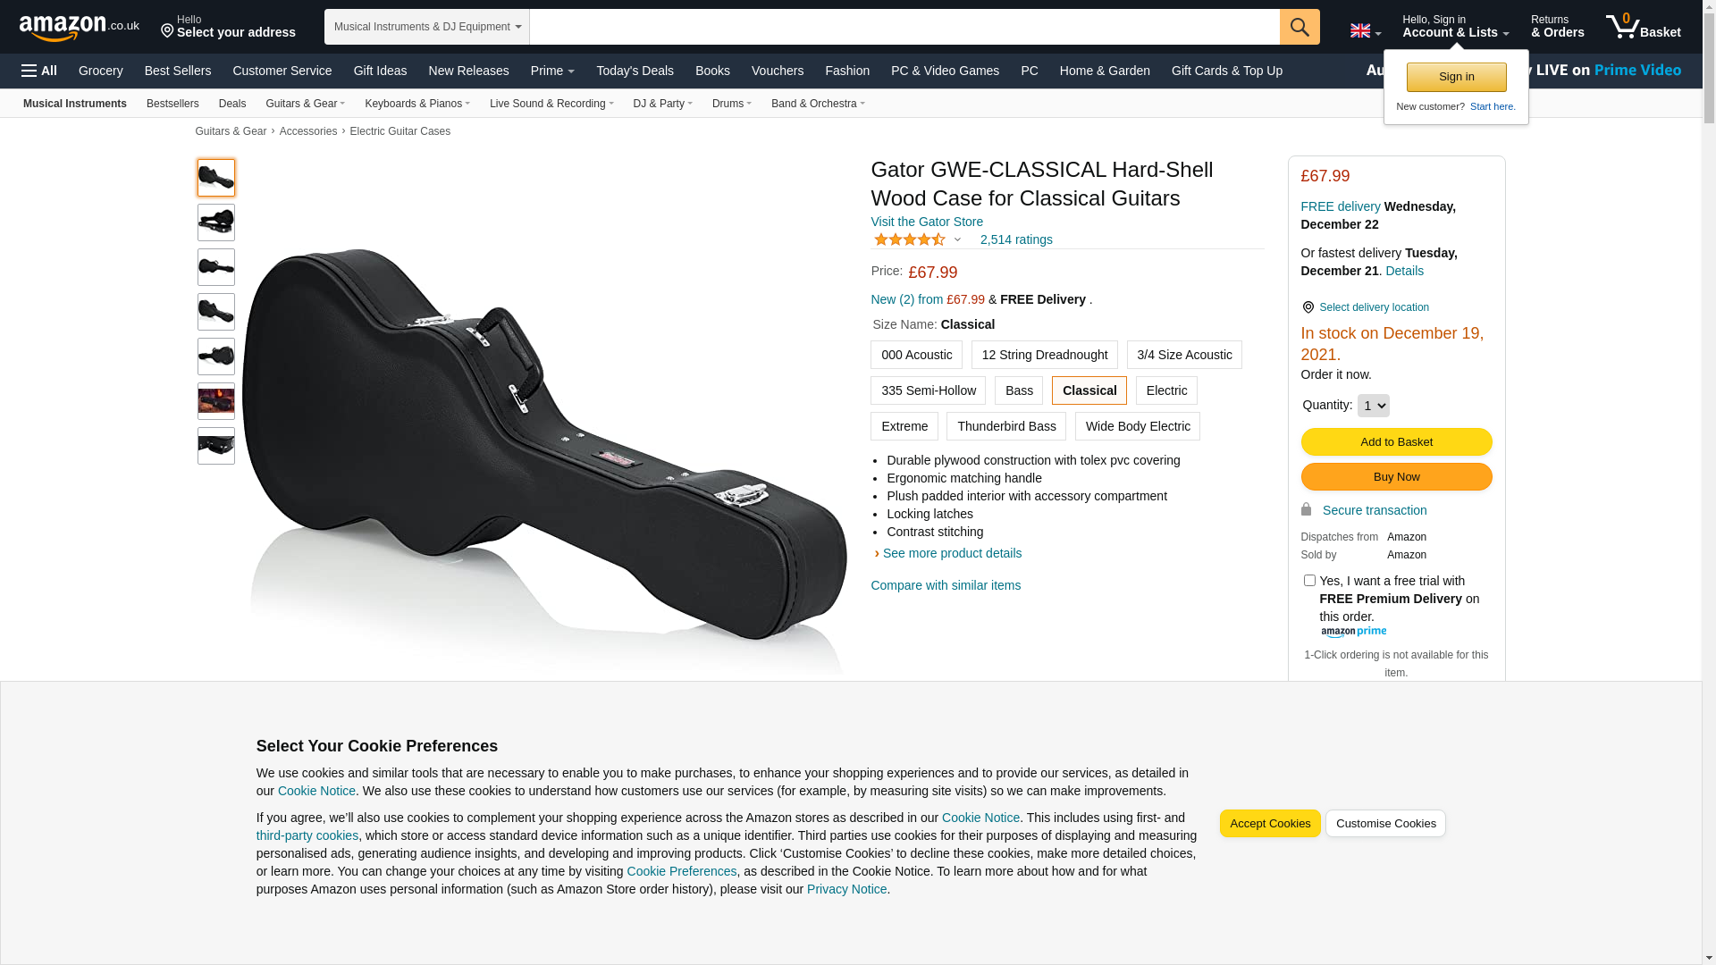The width and height of the screenshot is (1716, 965).
Task: Click the search magnifier button
Action: pos(1300,27)
